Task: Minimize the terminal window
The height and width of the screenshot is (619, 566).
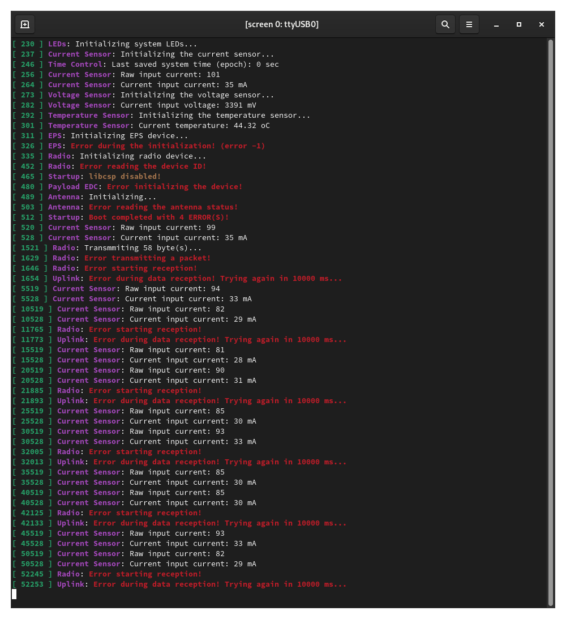Action: pos(496,24)
